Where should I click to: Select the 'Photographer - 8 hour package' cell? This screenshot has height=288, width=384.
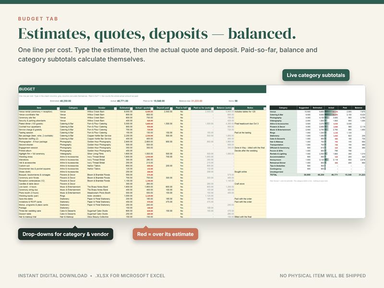click(x=39, y=142)
